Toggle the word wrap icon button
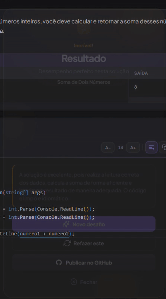Viewport: 166px width, 299px height. (x=151, y=147)
